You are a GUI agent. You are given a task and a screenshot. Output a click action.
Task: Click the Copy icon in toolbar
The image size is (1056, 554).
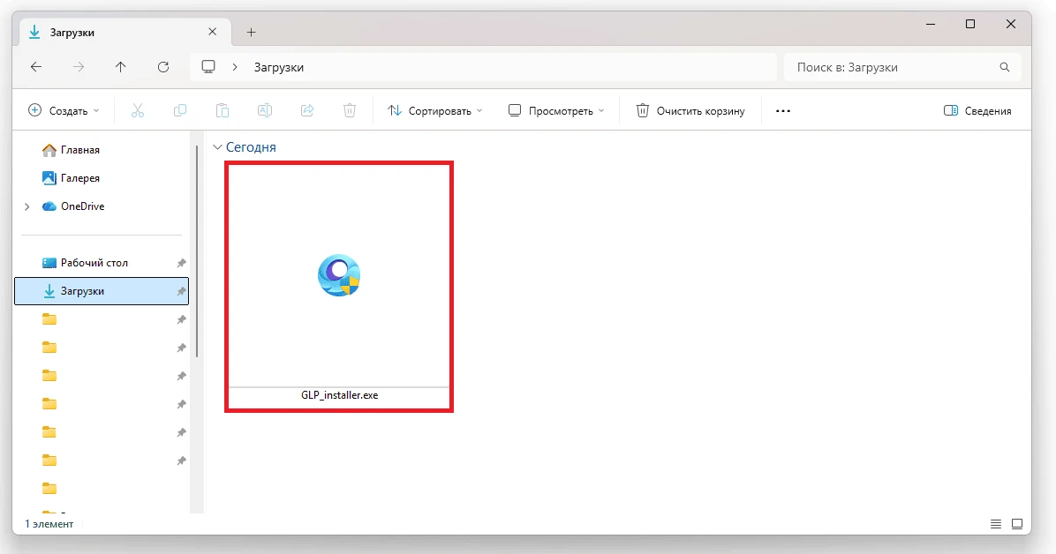180,111
